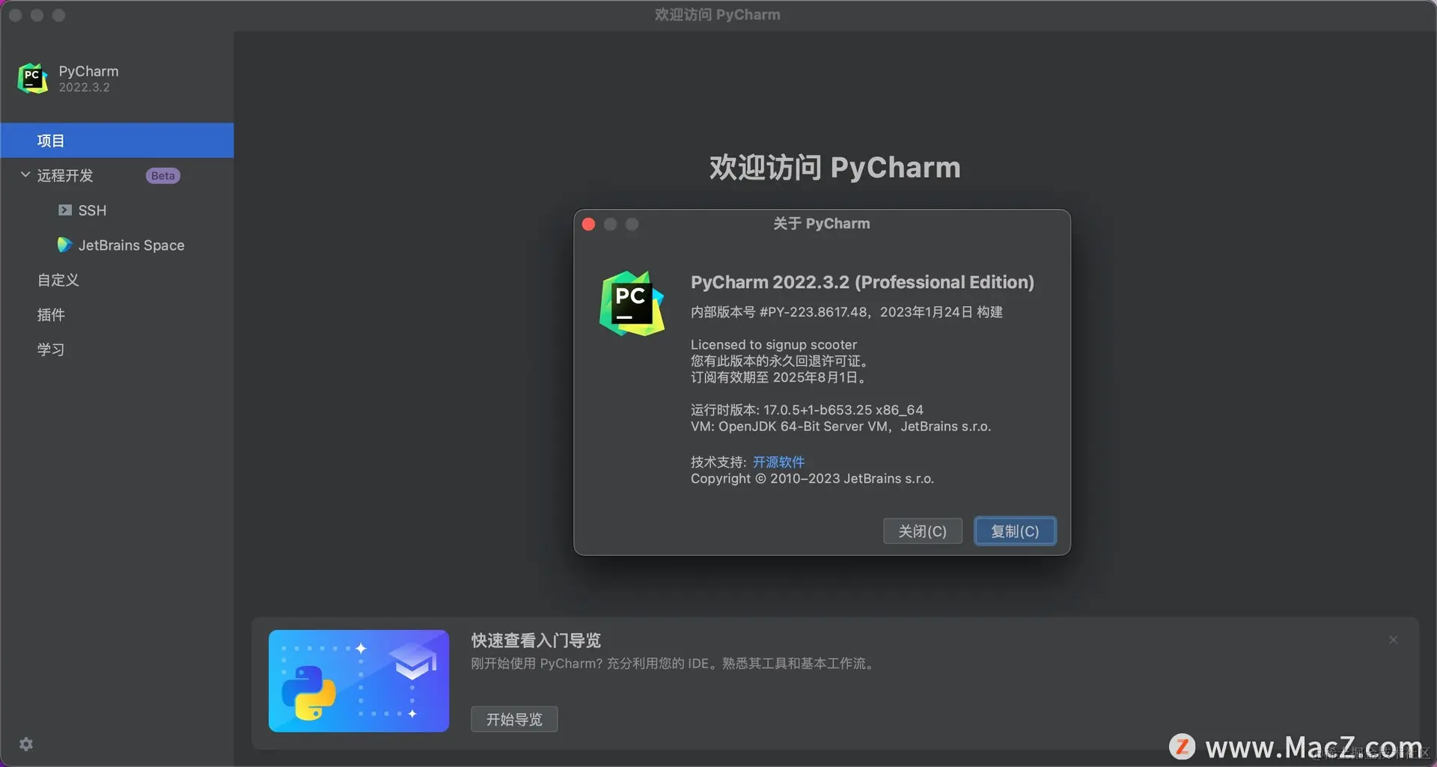Image resolution: width=1437 pixels, height=767 pixels.
Task: Click the 刚开始使用 PyCharm? banner description
Action: 673,664
